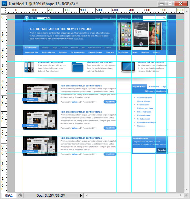190x199 pixels.
Task: Click the Car Accessories submenu item
Action: [x=77, y=52]
